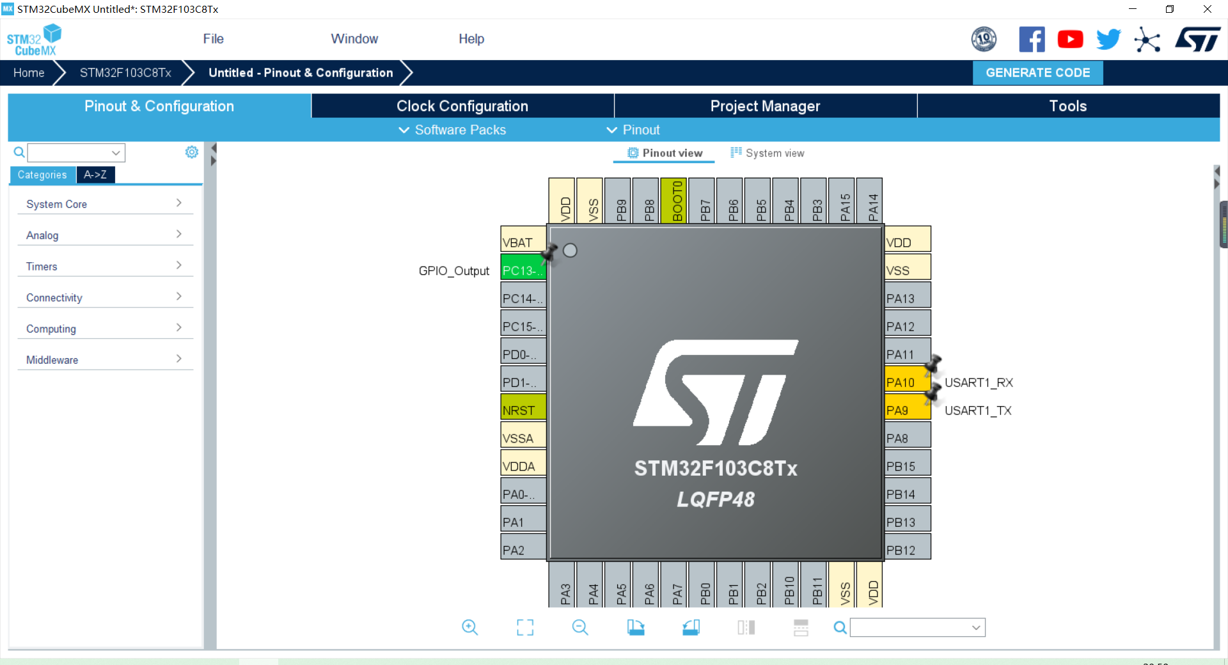
Task: Click the pin search field below chip
Action: tap(916, 627)
